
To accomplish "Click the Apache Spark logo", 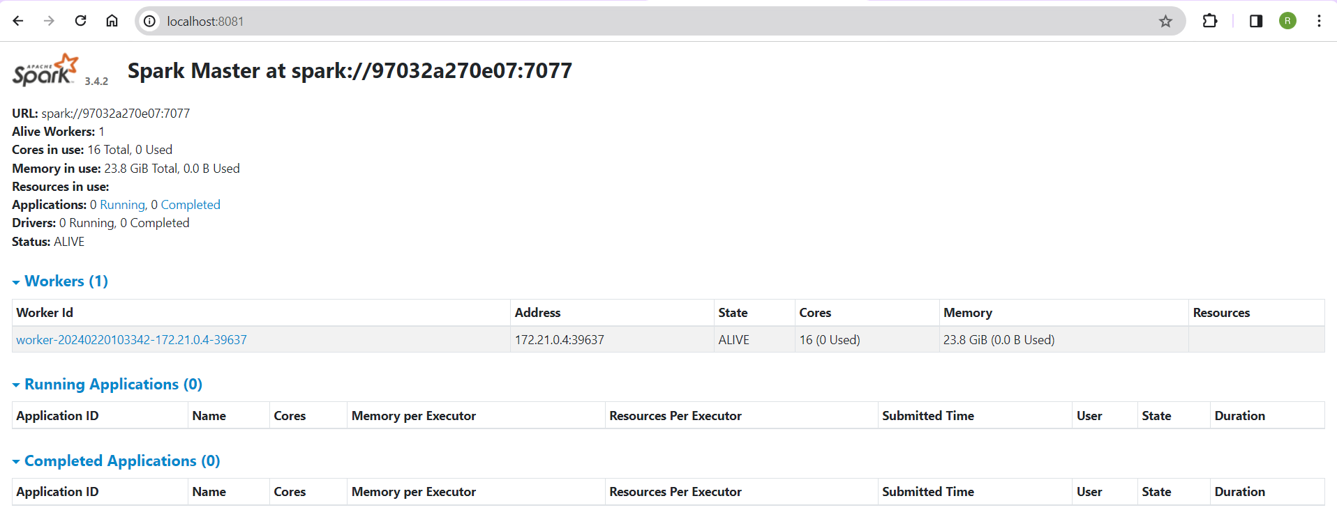I will pyautogui.click(x=45, y=70).
